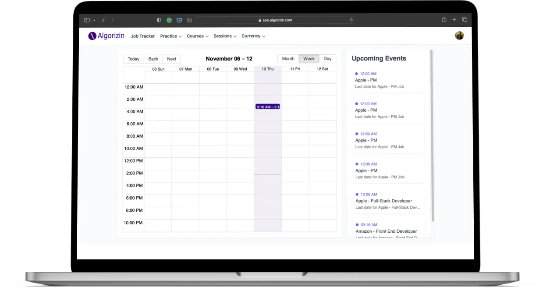Click the Next button in calendar
The height and width of the screenshot is (291, 543).
pos(172,59)
